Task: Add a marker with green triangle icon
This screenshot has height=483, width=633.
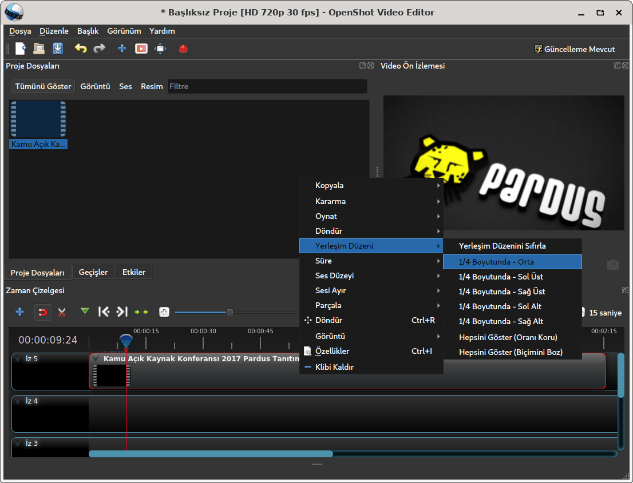Action: coord(85,312)
